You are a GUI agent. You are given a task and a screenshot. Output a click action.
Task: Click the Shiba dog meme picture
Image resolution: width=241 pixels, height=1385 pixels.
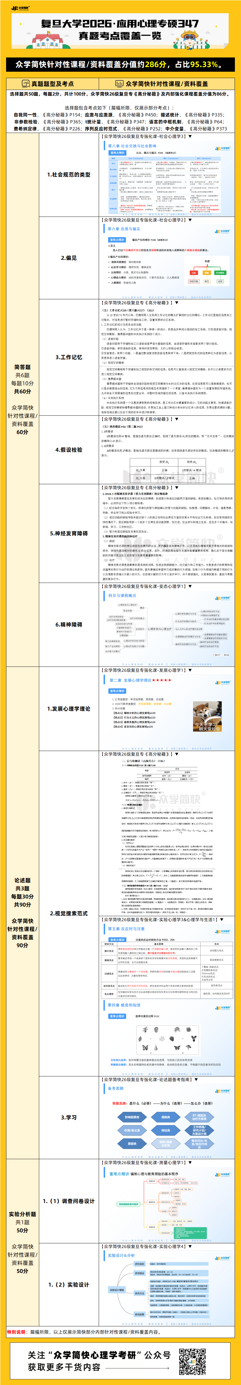[x=207, y=716]
